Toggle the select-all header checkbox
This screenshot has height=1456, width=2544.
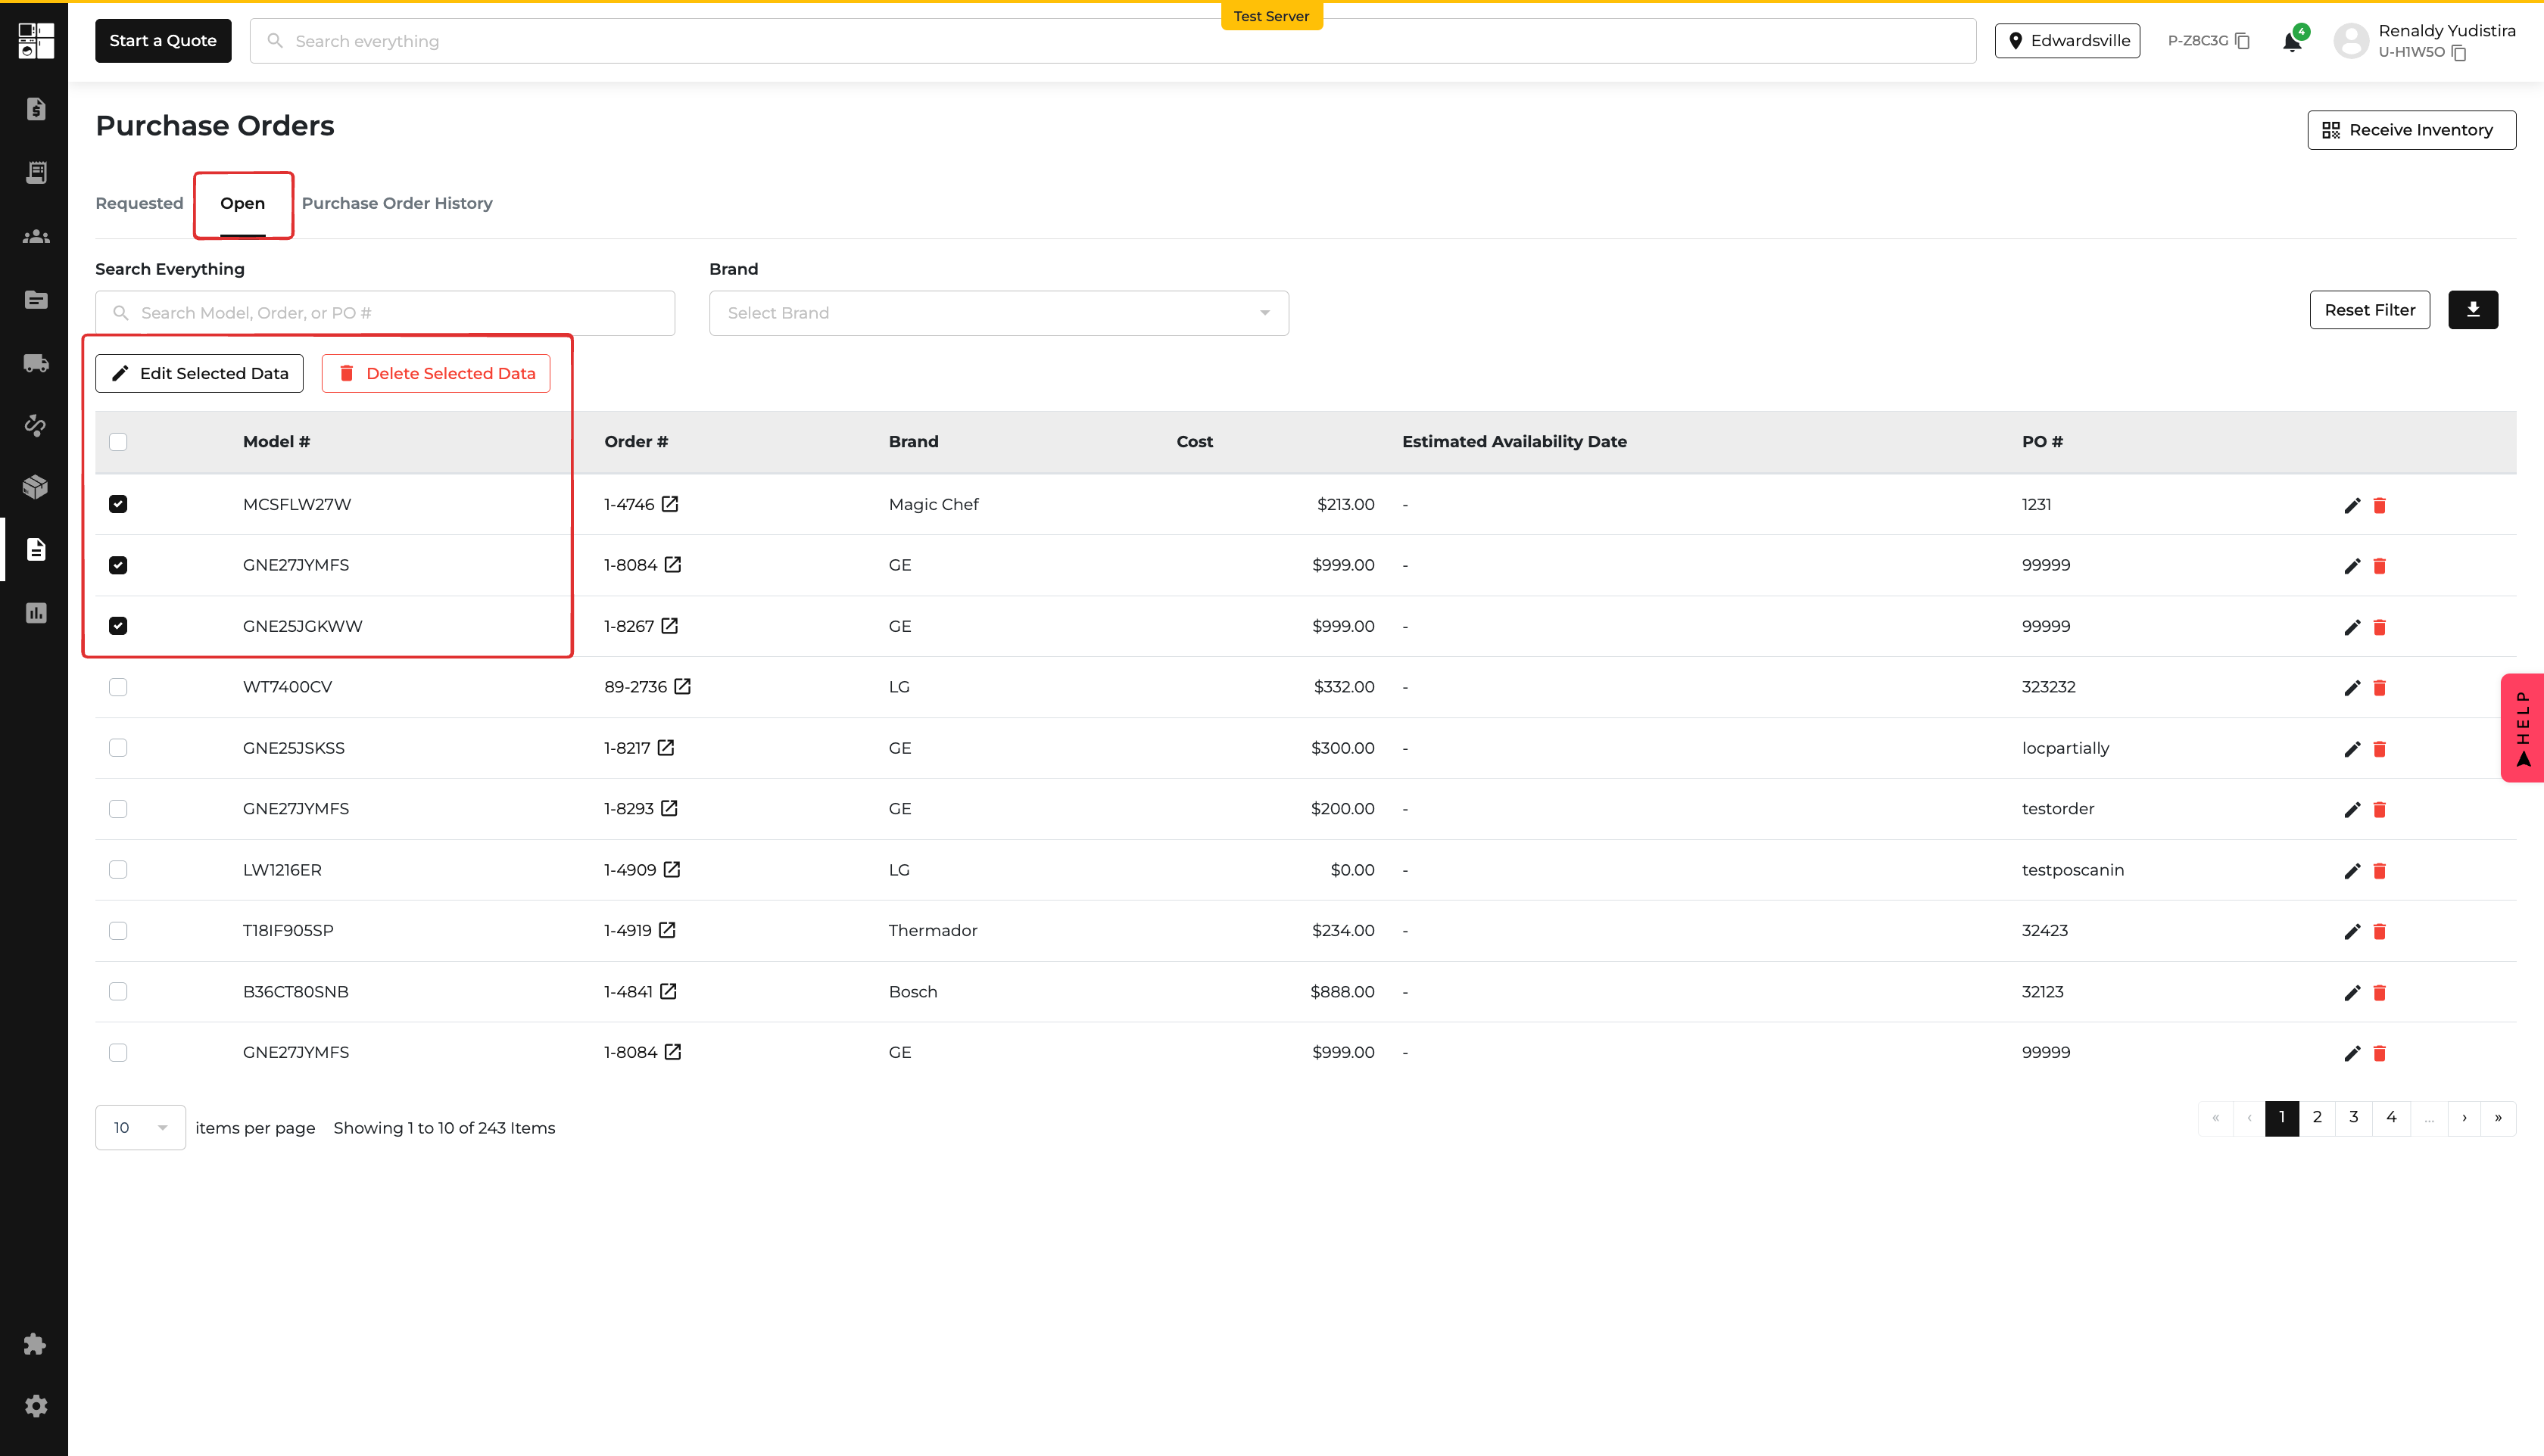tap(118, 442)
